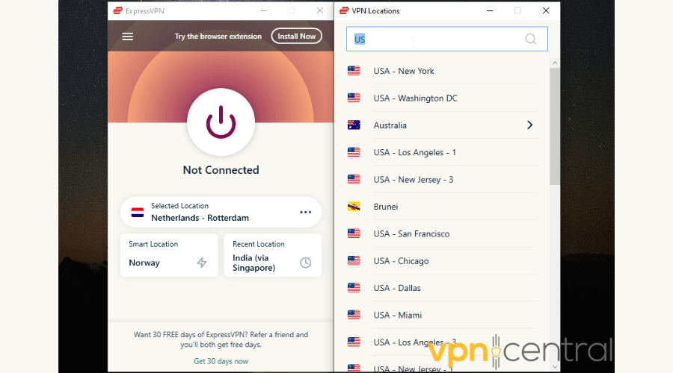This screenshot has height=373, width=673.
Task: Click the search magnifier icon
Action: tap(530, 39)
